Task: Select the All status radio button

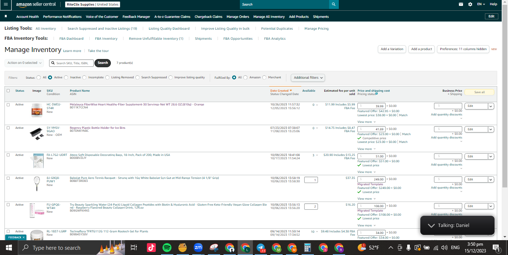Action: 39,78
